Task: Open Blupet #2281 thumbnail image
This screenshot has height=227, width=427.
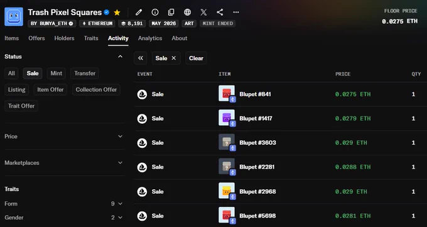Action: (227, 166)
